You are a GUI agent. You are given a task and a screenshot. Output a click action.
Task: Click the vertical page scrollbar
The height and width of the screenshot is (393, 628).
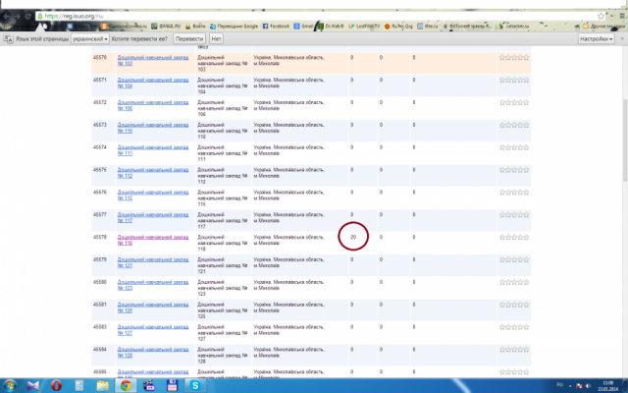624,196
